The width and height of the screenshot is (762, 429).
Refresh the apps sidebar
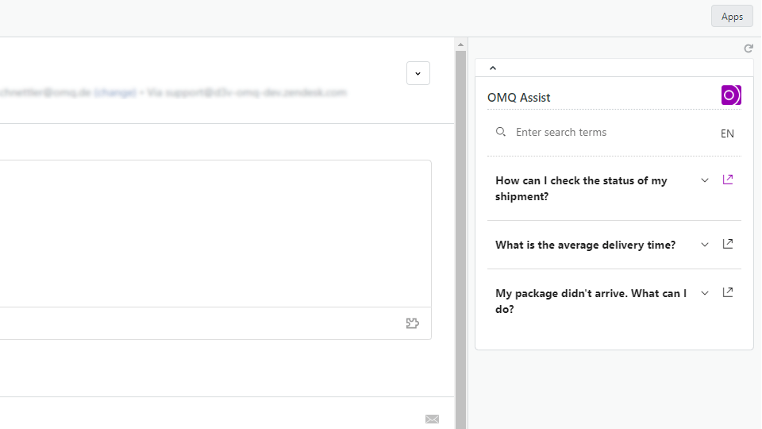pos(749,48)
